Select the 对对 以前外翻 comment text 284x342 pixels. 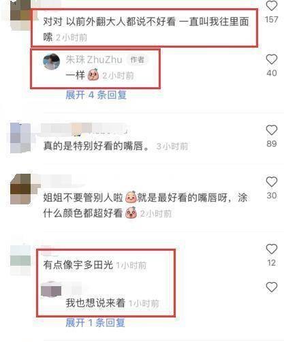pyautogui.click(x=146, y=29)
